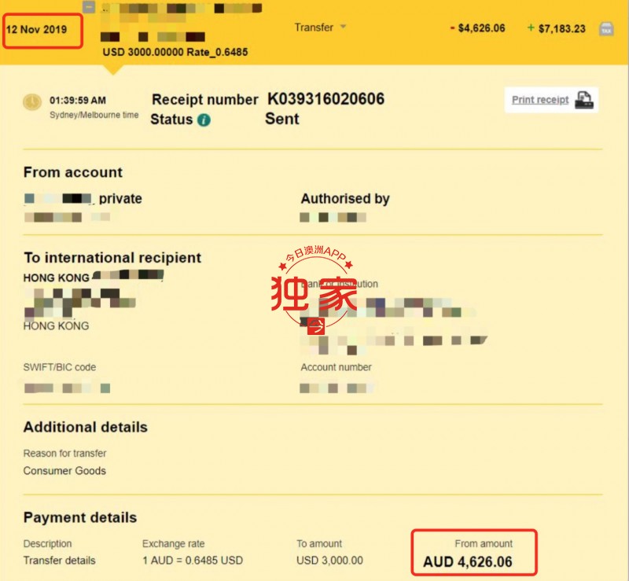The width and height of the screenshot is (629, 581).
Task: Click the +$7,183.23 balance amount
Action: click(x=557, y=28)
